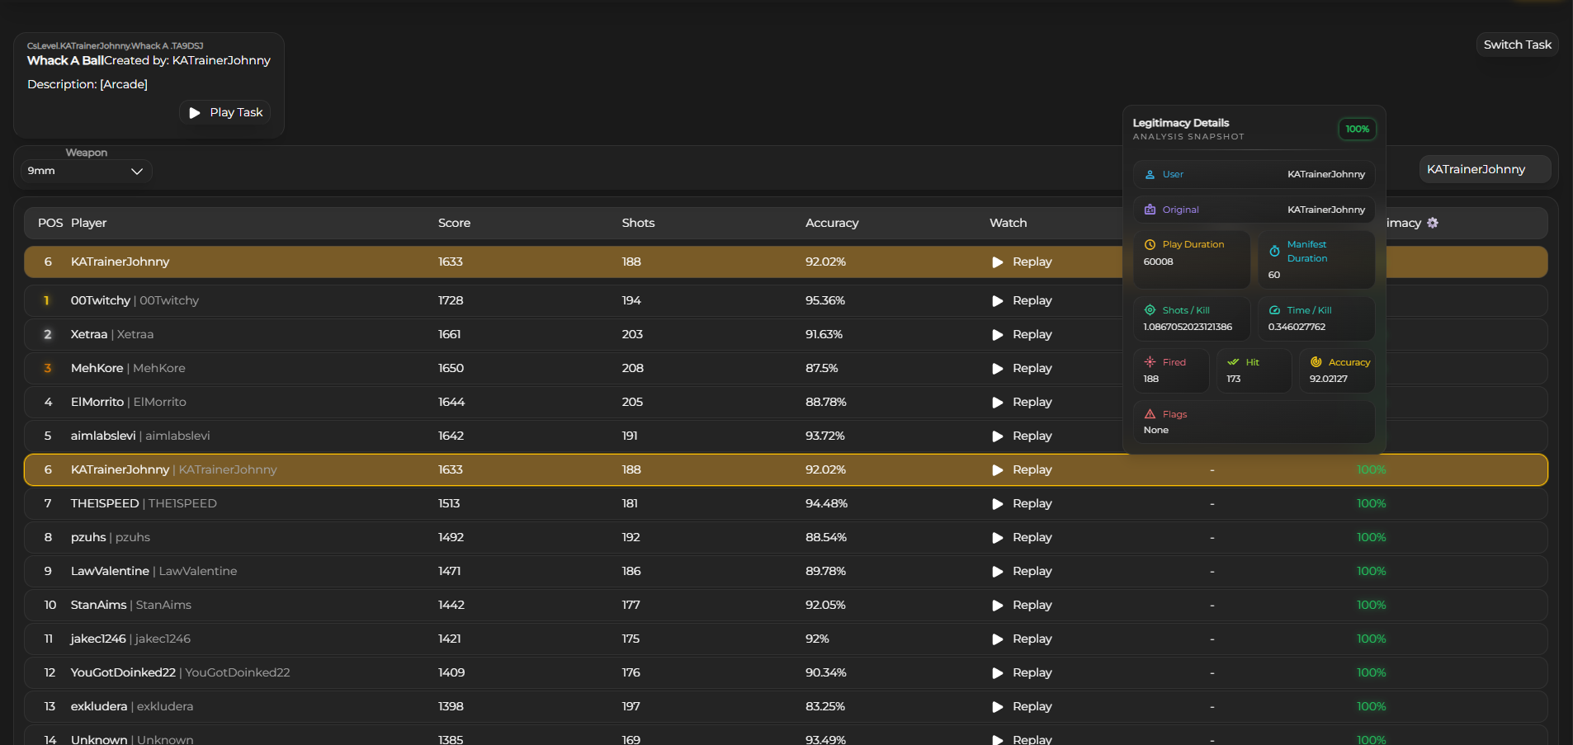
Task: Select the 14 Unknown player row
Action: tap(786, 736)
